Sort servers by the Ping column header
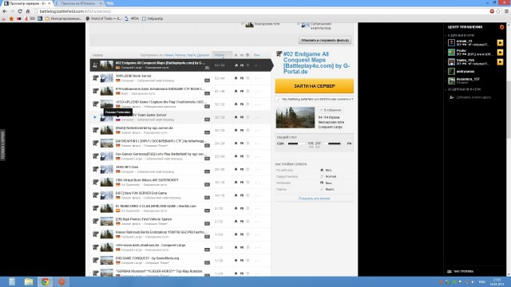Viewport: 511px width, 287px height. click(x=257, y=55)
